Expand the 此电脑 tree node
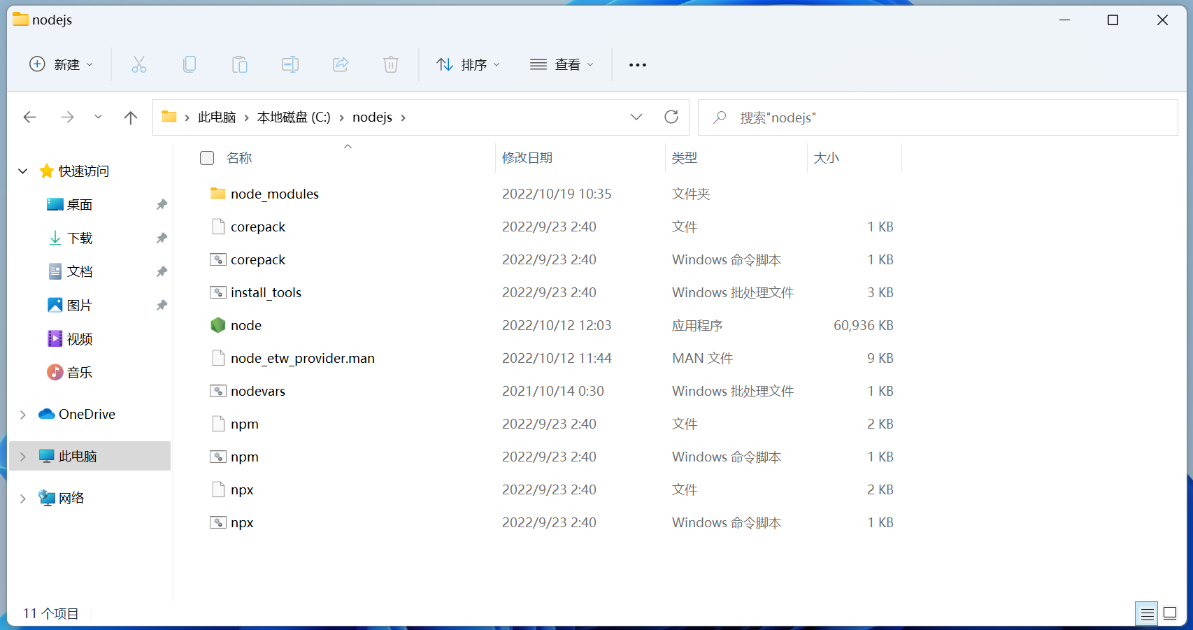This screenshot has width=1193, height=630. click(x=23, y=457)
